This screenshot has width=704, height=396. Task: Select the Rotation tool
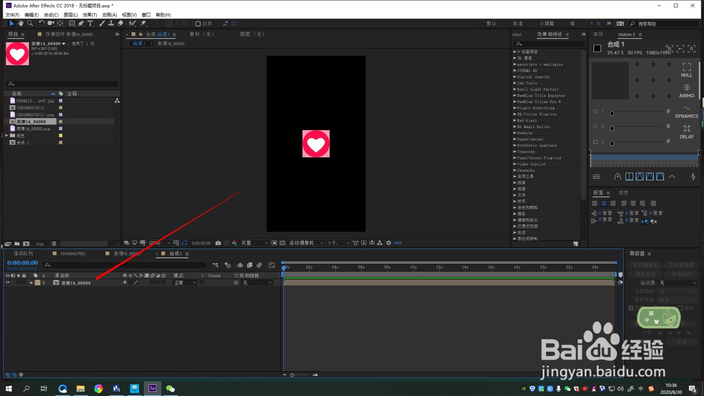click(42, 23)
